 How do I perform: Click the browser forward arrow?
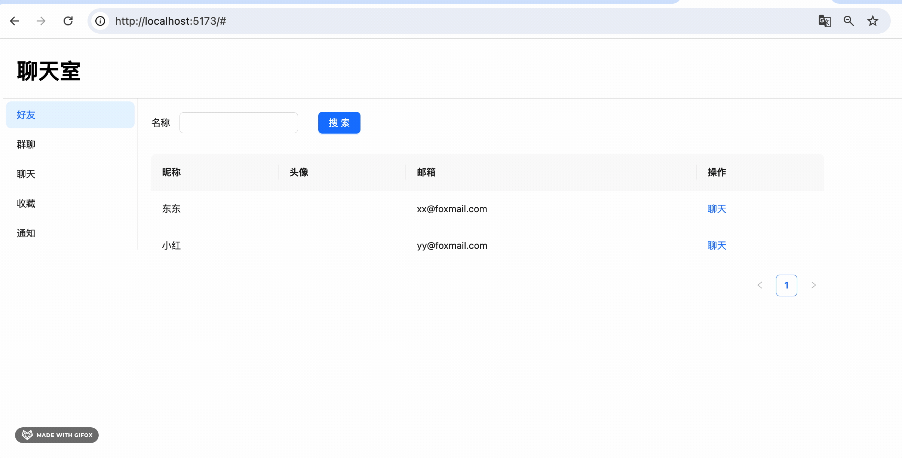[x=41, y=21]
